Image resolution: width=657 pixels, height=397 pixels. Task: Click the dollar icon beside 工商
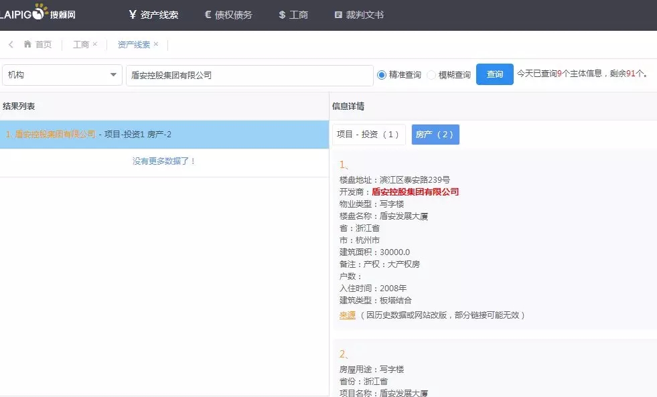282,15
